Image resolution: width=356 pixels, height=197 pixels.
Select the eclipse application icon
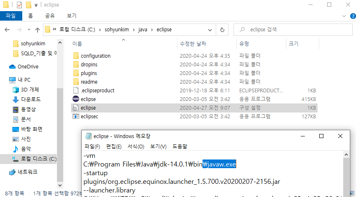(x=75, y=99)
